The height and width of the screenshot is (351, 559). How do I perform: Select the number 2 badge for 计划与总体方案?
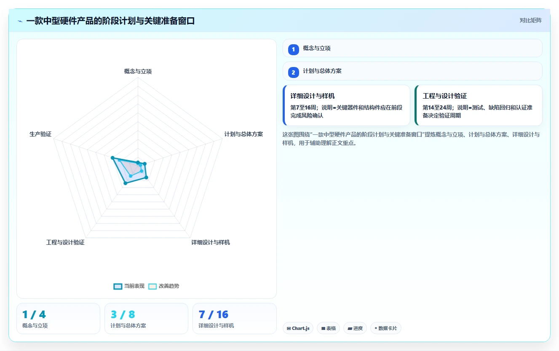[x=294, y=72]
